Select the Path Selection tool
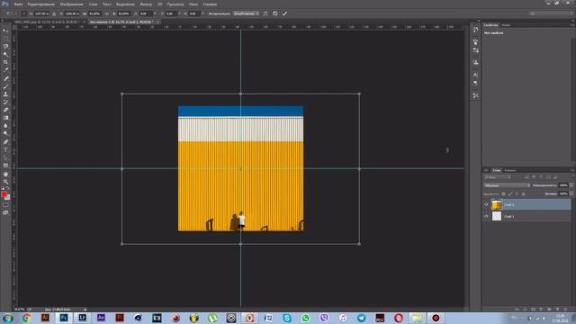Image resolution: width=576 pixels, height=324 pixels. (5, 157)
